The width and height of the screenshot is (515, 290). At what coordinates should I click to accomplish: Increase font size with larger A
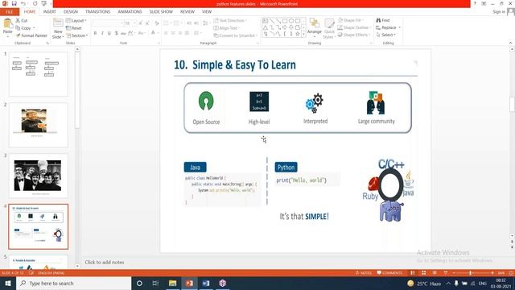[x=140, y=23]
